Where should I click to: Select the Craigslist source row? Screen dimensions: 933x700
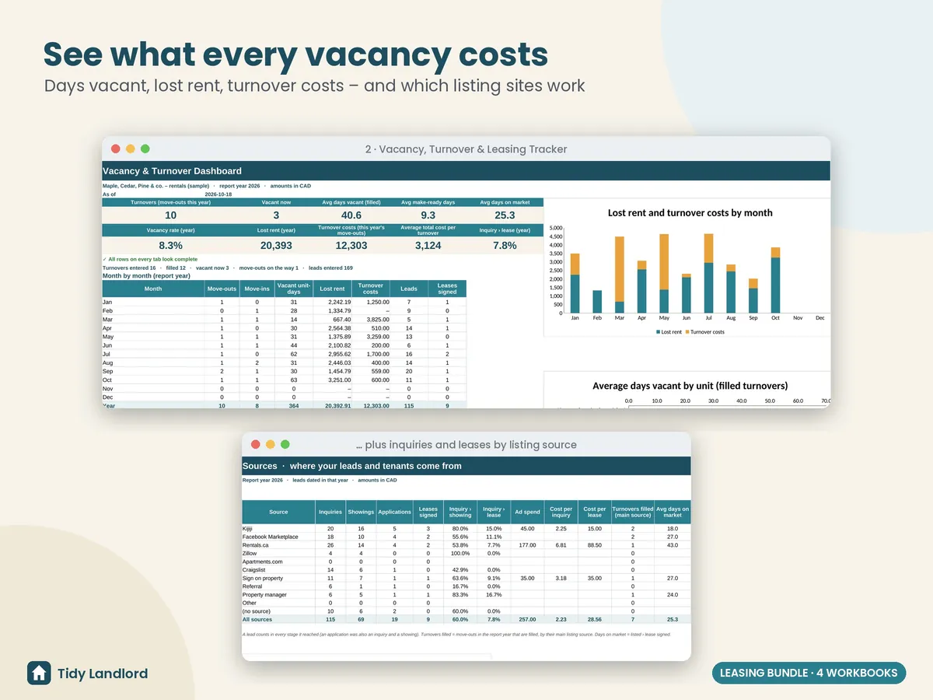tap(466, 570)
